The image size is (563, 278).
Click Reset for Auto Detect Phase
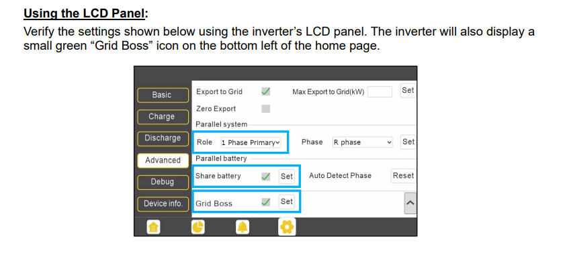point(403,176)
